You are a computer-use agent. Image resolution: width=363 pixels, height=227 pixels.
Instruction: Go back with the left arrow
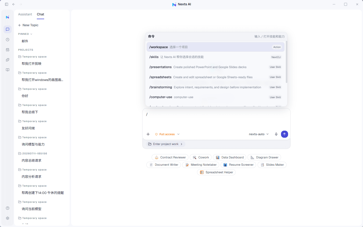(14, 4)
